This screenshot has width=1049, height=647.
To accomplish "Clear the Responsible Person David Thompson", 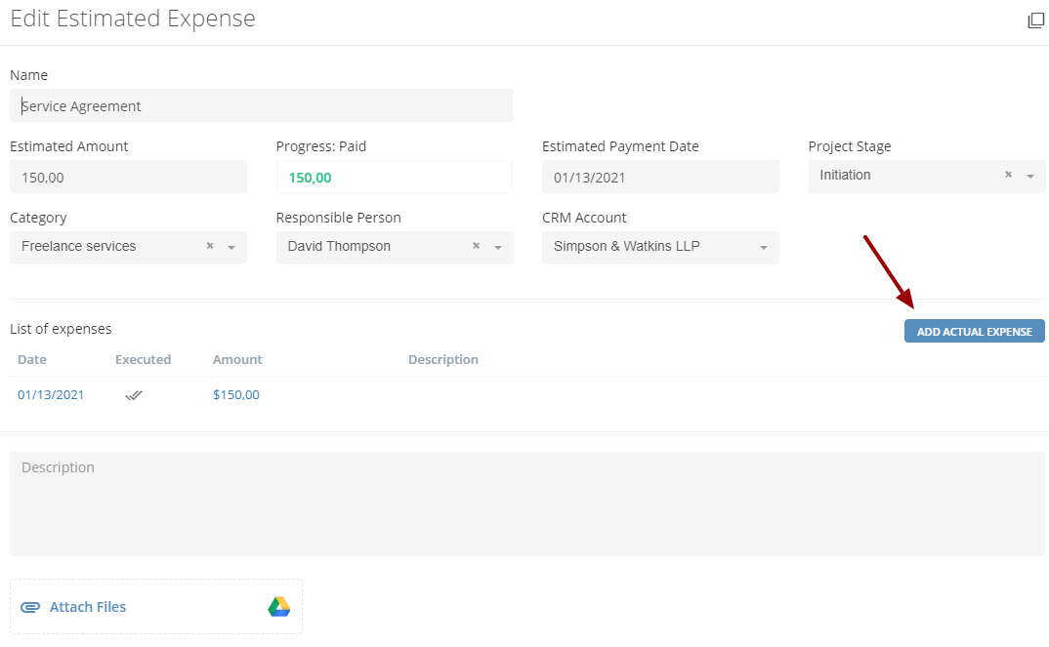I will pyautogui.click(x=477, y=246).
